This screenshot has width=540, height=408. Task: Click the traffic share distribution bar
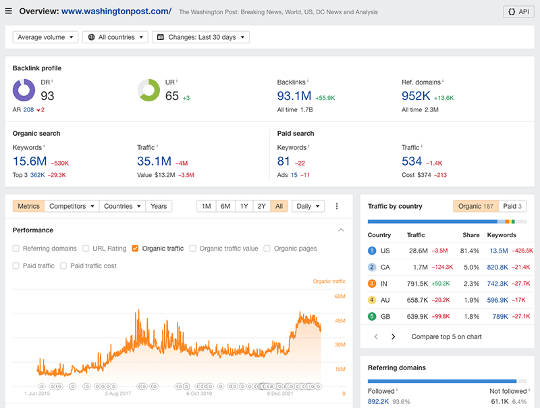click(448, 222)
